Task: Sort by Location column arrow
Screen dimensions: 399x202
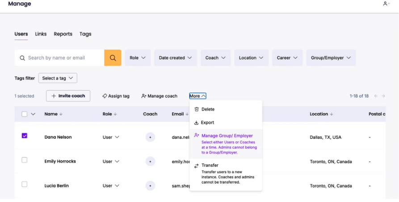Action: pos(332,114)
